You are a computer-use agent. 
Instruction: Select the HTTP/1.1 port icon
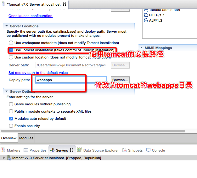click(x=146, y=15)
